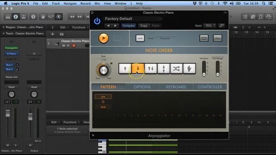Open the E-Piano instrument slot
Viewport: 276px width, 155px height.
(x=12, y=54)
